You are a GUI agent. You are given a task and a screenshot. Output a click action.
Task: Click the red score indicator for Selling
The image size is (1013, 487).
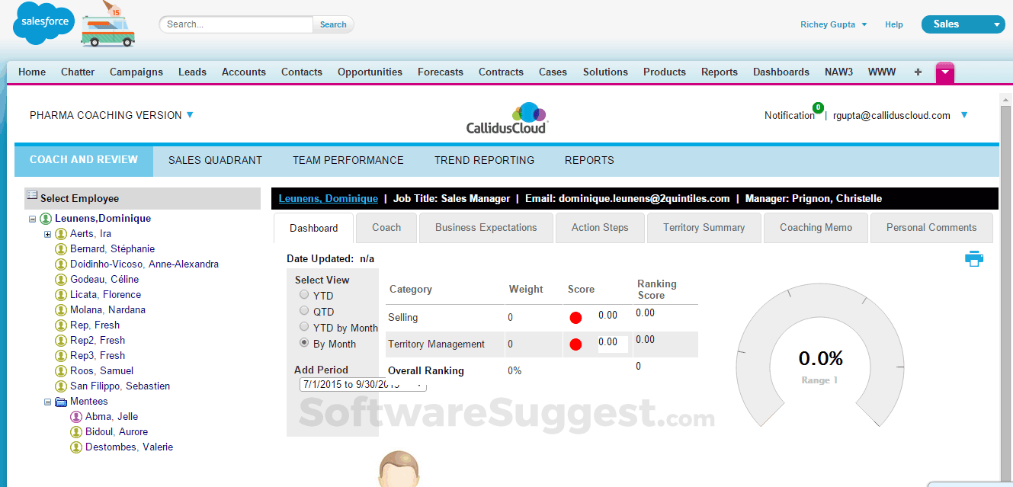pos(575,317)
